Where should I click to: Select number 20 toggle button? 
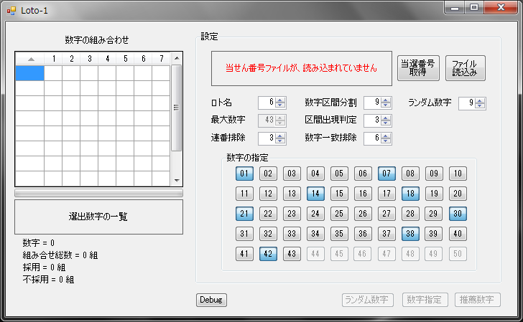click(x=458, y=194)
